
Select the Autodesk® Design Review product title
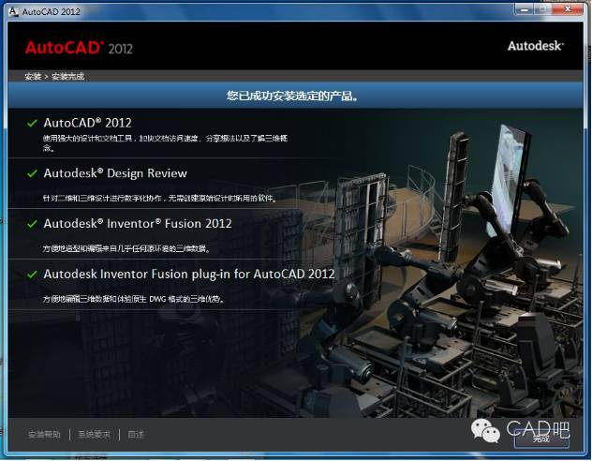[115, 173]
